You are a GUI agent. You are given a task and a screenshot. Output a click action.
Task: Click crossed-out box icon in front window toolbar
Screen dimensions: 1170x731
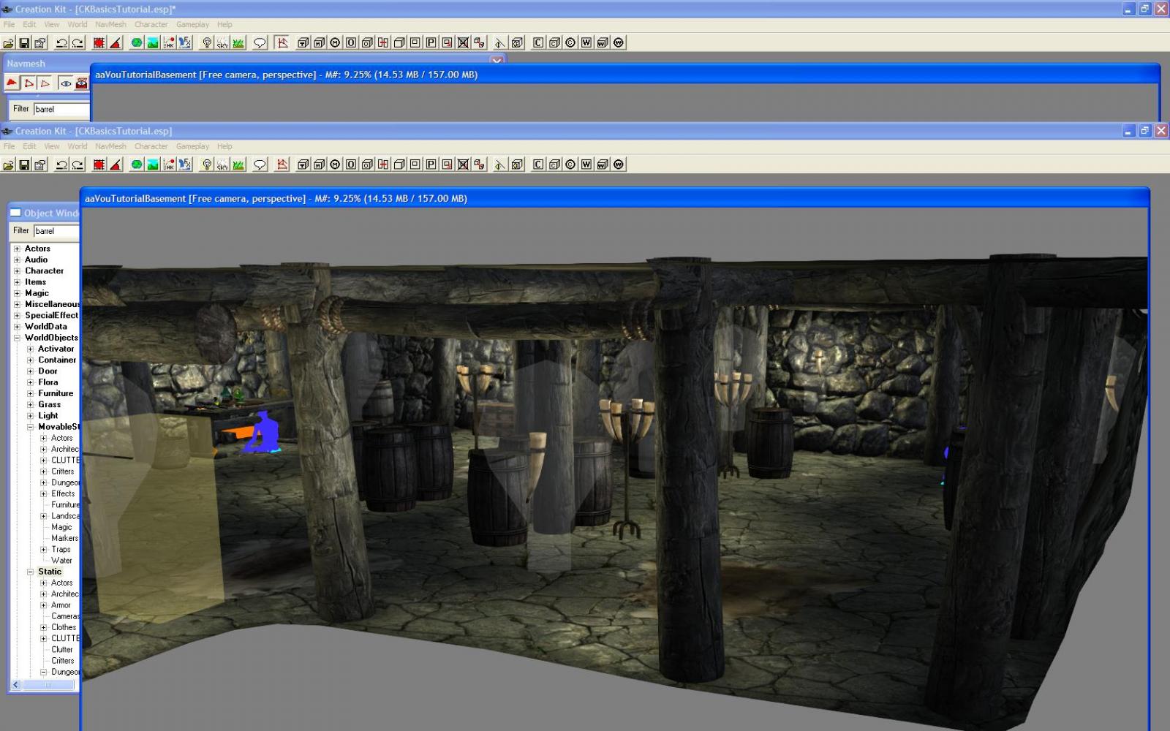click(x=463, y=165)
